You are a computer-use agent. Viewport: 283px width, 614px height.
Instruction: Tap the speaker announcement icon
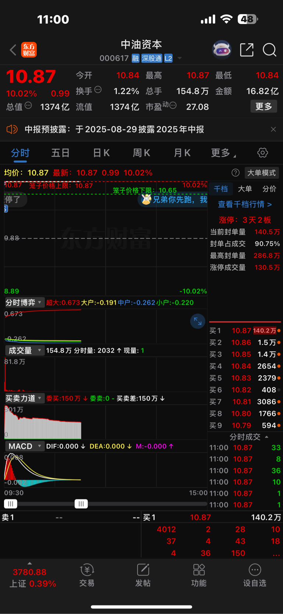point(12,129)
